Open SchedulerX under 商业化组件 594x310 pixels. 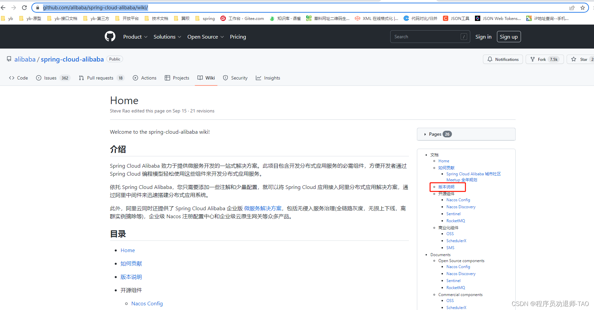tap(456, 241)
